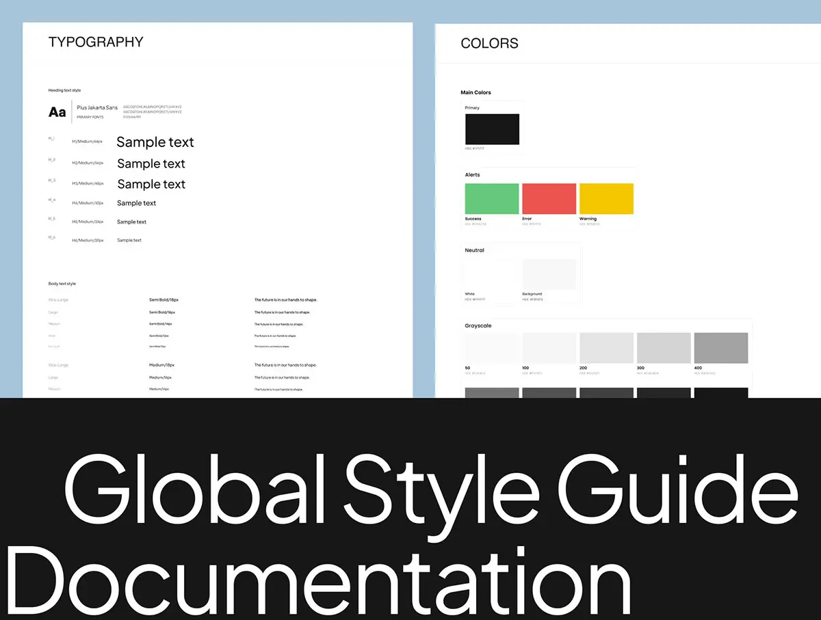Screen dimensions: 821x620
Task: Click the H1 "Sample text" heading
Action: tap(155, 142)
